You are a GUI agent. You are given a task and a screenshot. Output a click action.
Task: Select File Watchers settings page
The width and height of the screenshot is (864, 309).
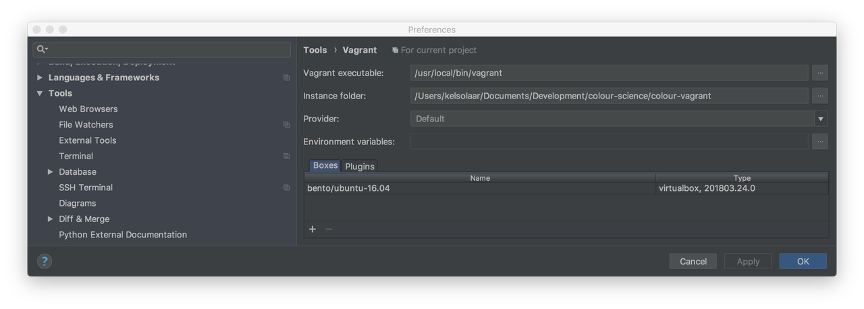pos(86,125)
